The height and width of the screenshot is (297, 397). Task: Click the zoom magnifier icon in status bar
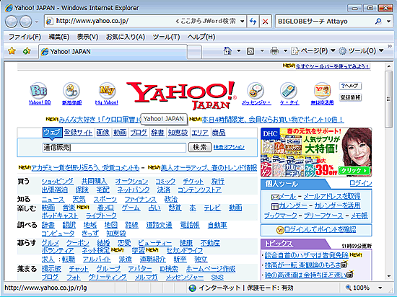click(x=349, y=288)
